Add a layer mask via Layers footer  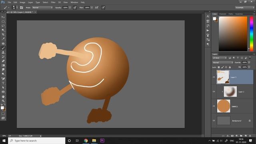[232, 136]
